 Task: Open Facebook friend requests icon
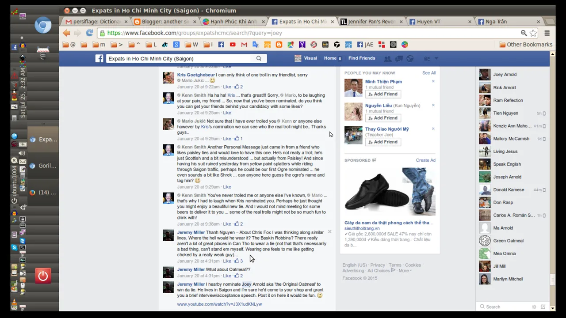tap(388, 59)
